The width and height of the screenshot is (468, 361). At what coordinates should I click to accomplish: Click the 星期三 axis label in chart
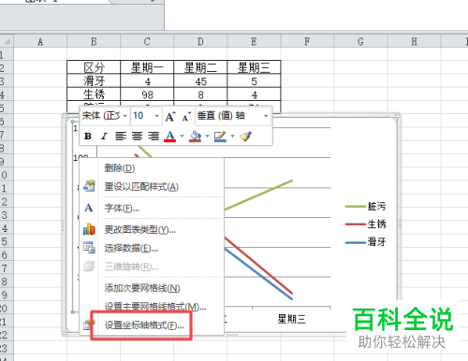[291, 319]
